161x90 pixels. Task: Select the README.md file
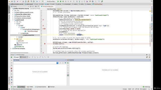pyautogui.click(x=20, y=46)
